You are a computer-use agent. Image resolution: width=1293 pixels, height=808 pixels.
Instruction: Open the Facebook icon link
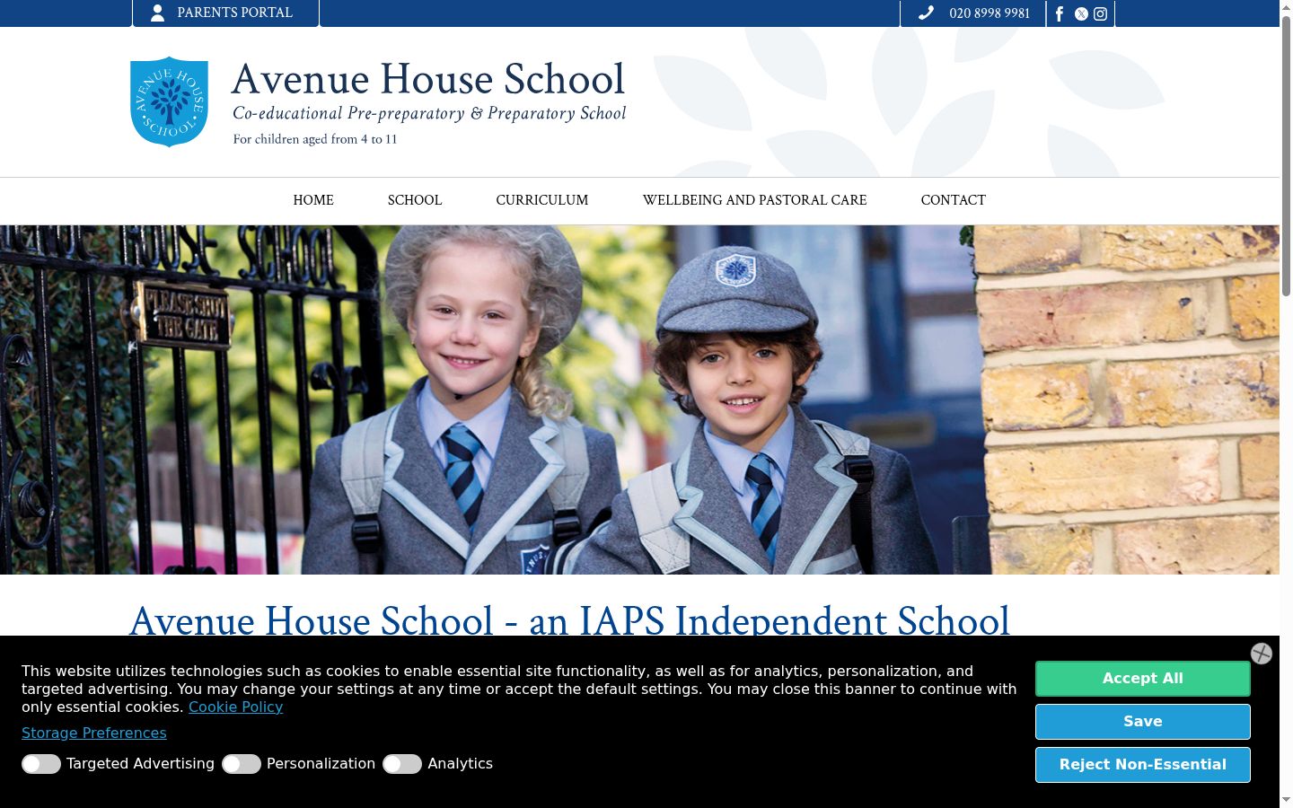[1060, 13]
